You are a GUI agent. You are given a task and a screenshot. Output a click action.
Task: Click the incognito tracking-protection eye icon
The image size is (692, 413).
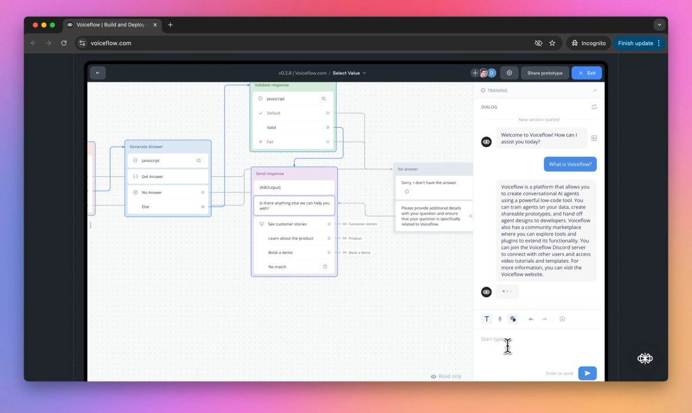coord(539,43)
